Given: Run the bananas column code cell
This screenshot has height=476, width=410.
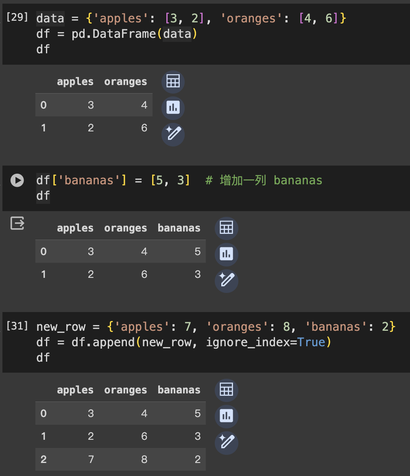Looking at the screenshot, I should [x=17, y=180].
